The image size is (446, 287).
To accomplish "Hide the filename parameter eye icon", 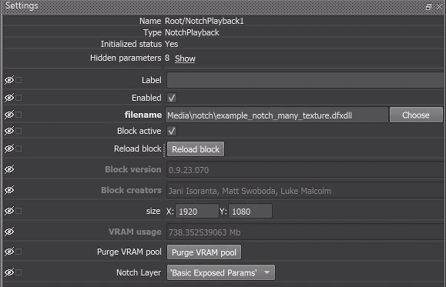I will click(x=9, y=115).
